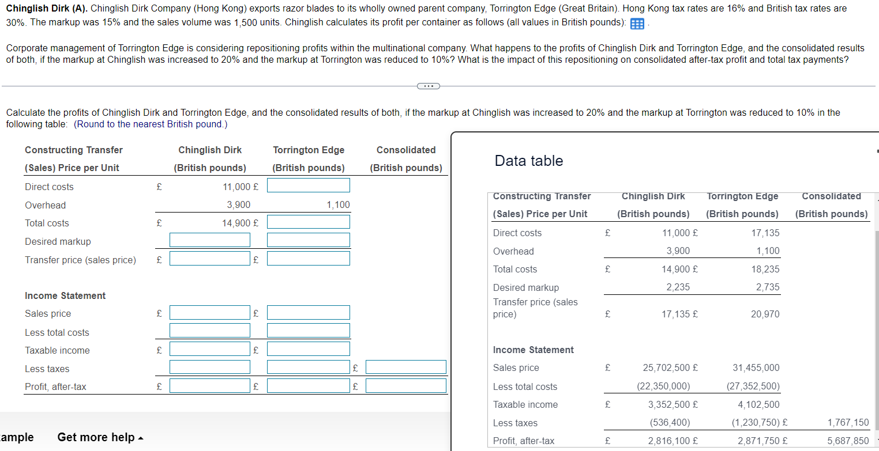The width and height of the screenshot is (879, 451).
Task: Click the Chinglish Dirk Transfer price input field
Action: point(209,258)
